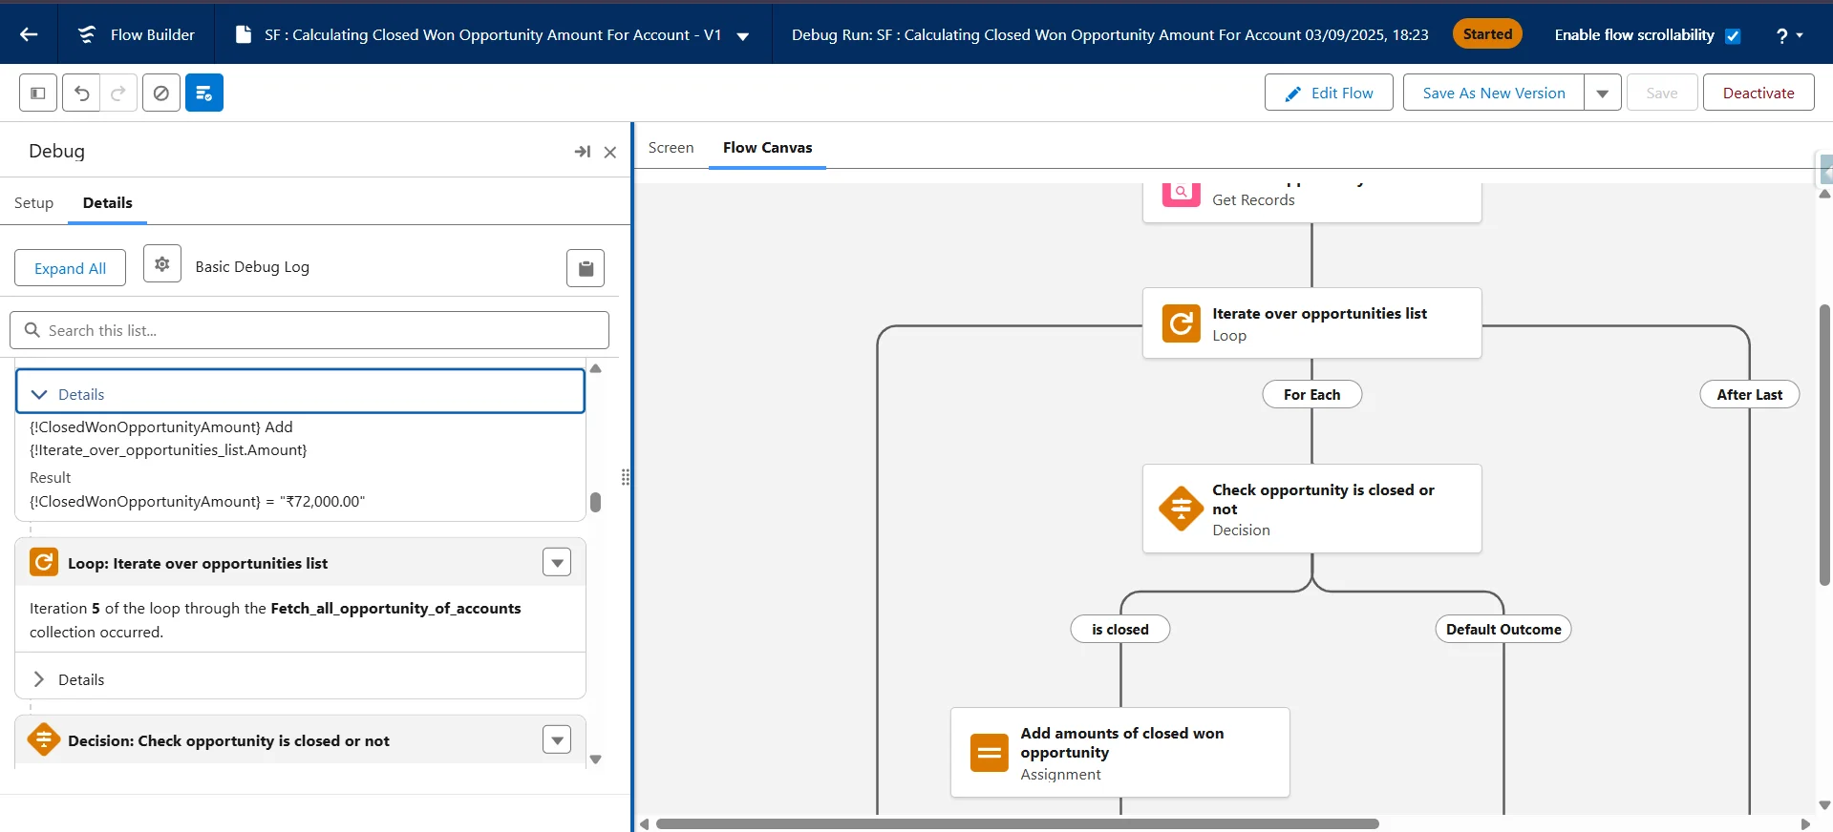Viewport: 1833px width, 832px height.
Task: Switch to the Setup tab
Action: click(33, 203)
